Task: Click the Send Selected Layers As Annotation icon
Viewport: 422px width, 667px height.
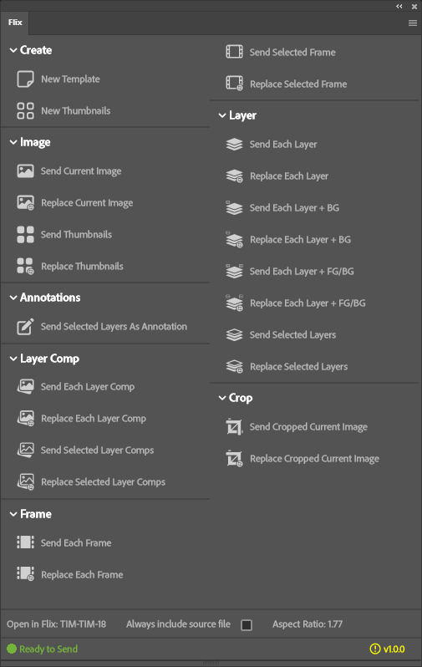Action: [x=25, y=327]
